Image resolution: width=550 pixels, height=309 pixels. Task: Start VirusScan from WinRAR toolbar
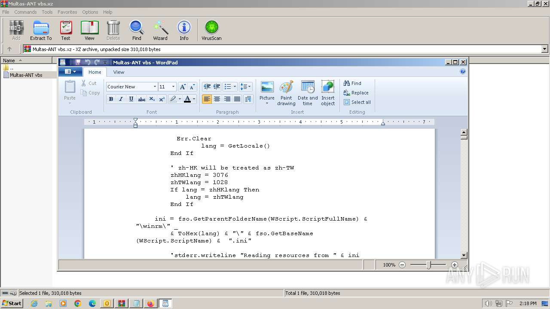coord(211,30)
